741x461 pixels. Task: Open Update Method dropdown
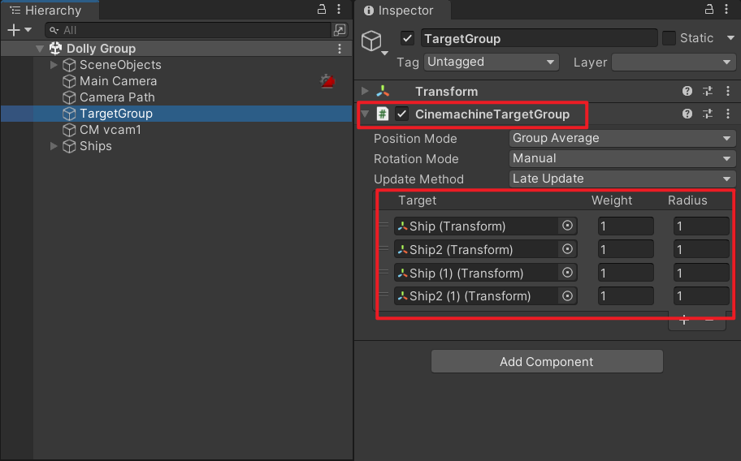pos(622,179)
